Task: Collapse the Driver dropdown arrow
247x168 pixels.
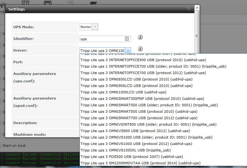Action: click(x=128, y=51)
